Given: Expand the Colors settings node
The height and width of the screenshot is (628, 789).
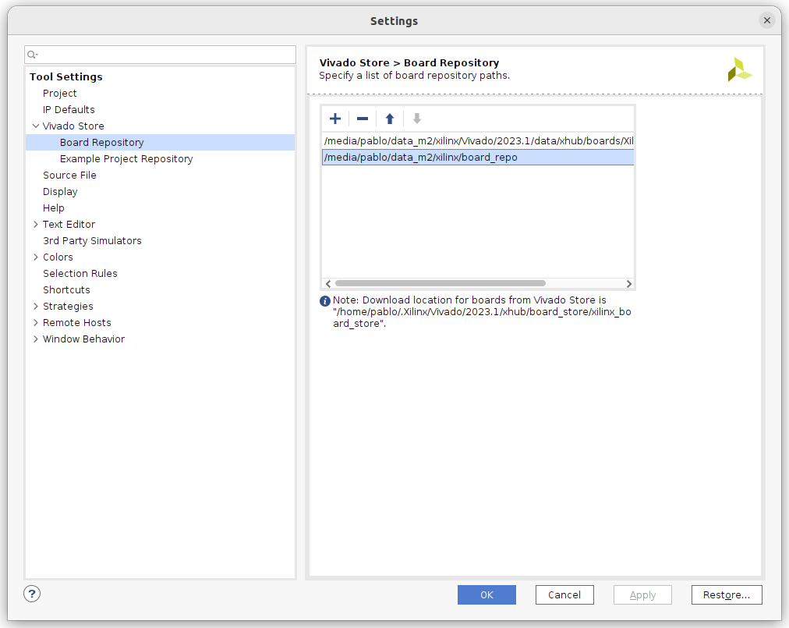Looking at the screenshot, I should (35, 257).
